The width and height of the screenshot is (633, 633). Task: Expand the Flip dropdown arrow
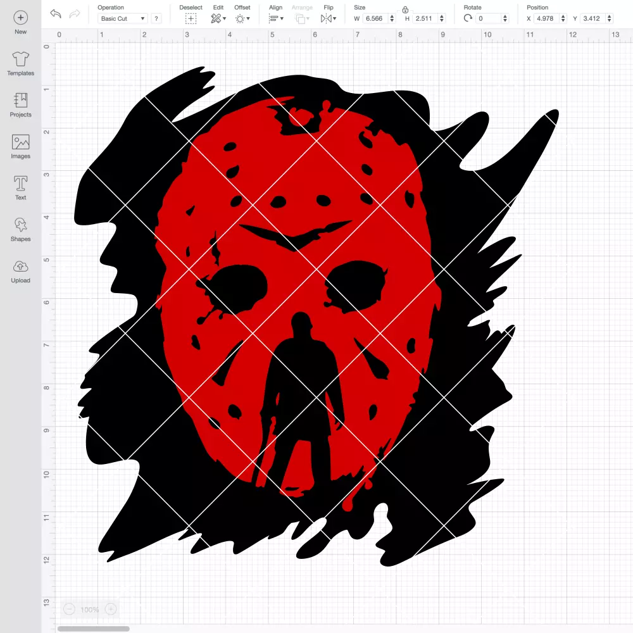pyautogui.click(x=335, y=18)
